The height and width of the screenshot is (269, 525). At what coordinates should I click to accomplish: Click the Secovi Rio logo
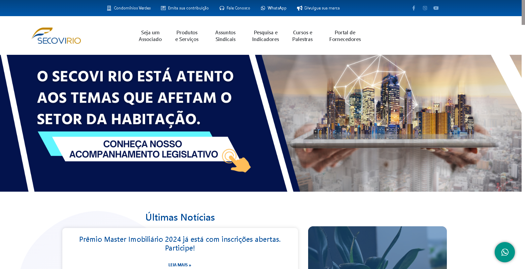pos(56,36)
